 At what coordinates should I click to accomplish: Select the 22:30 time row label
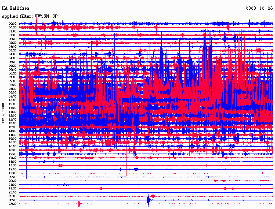tap(13, 196)
